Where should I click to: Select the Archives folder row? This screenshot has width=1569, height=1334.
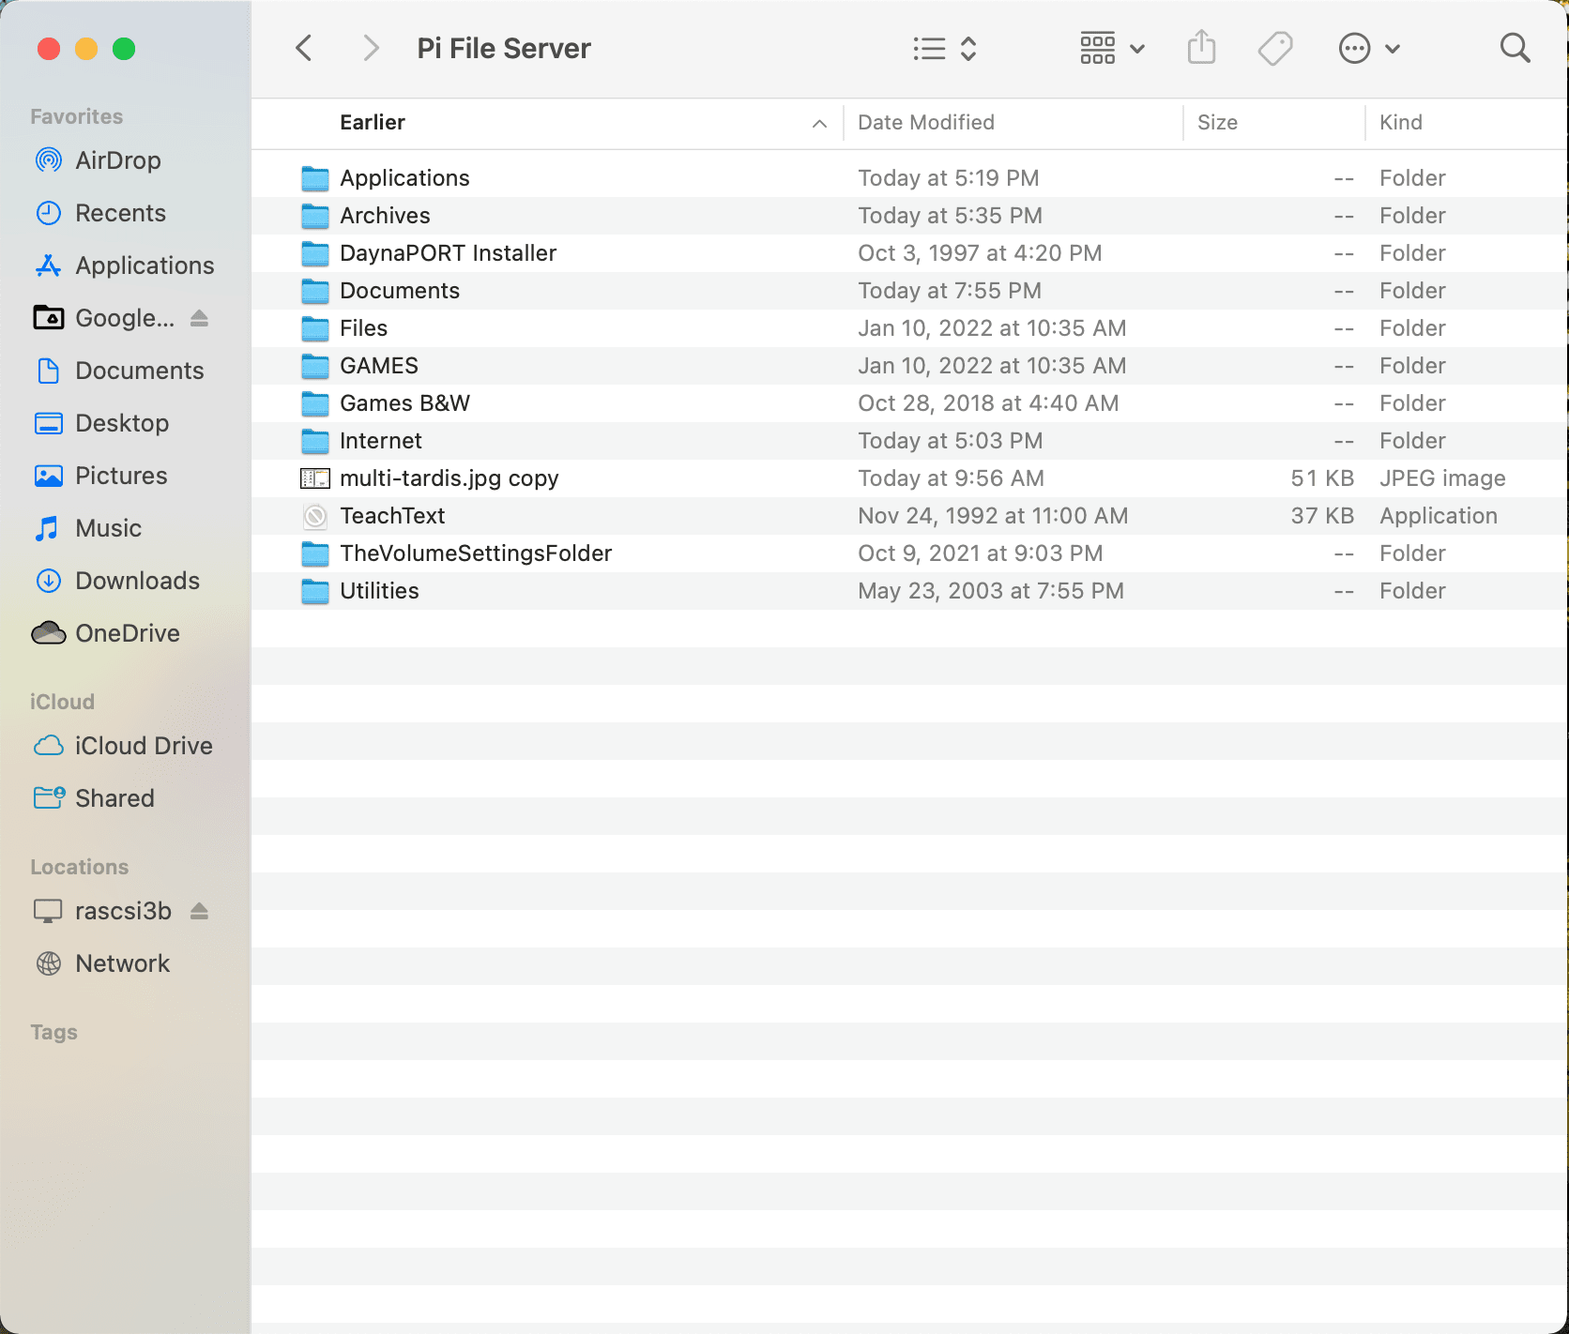click(x=908, y=216)
